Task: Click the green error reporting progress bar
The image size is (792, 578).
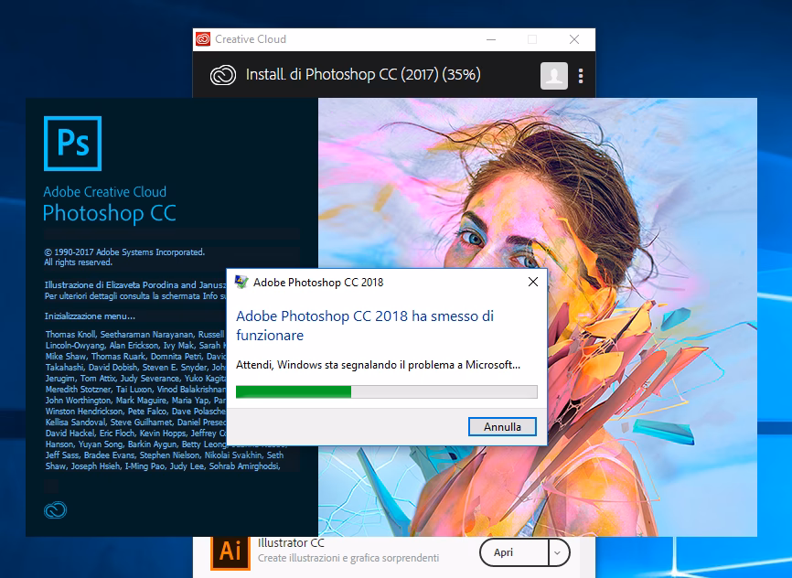Action: click(x=386, y=392)
